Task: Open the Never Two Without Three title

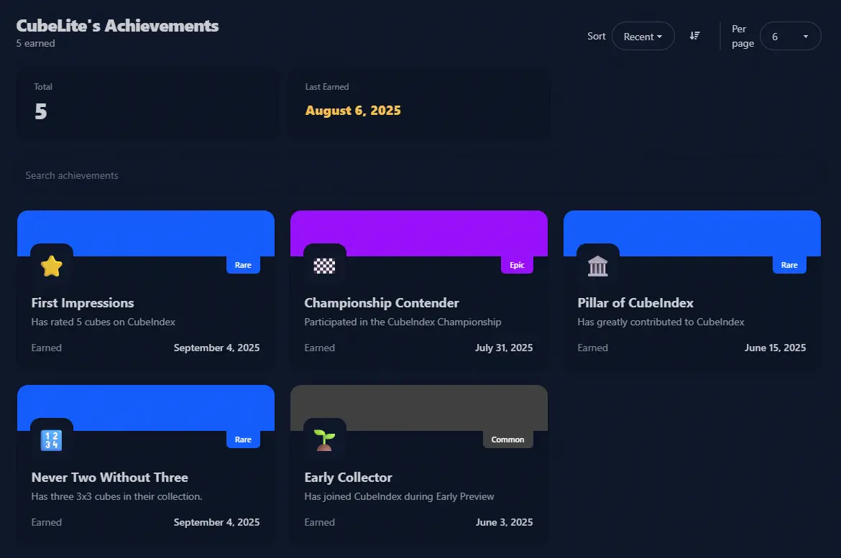Action: coord(110,478)
